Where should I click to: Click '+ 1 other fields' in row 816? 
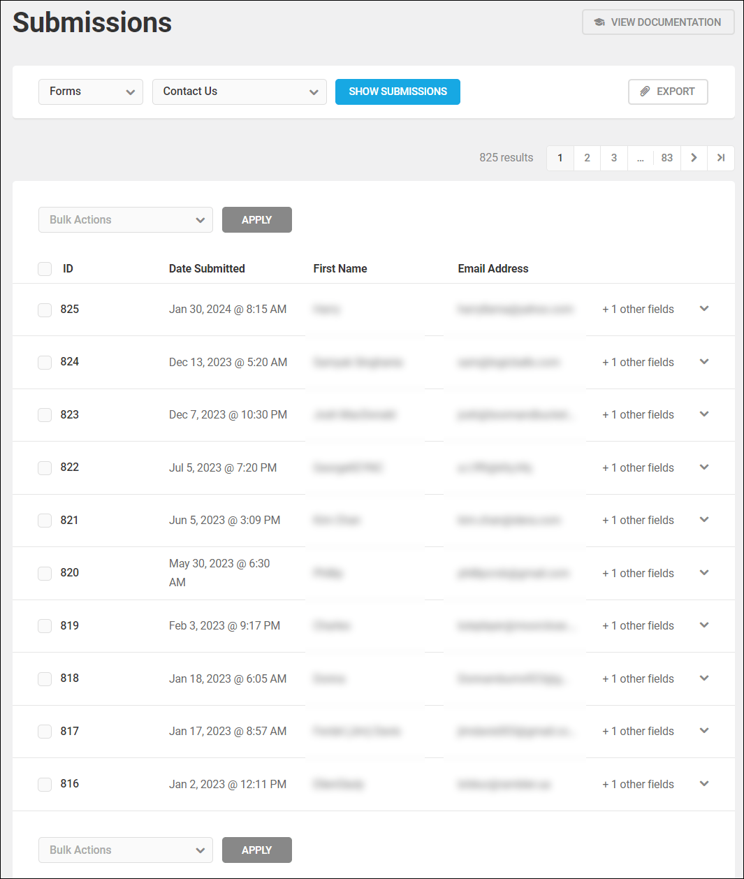point(639,785)
